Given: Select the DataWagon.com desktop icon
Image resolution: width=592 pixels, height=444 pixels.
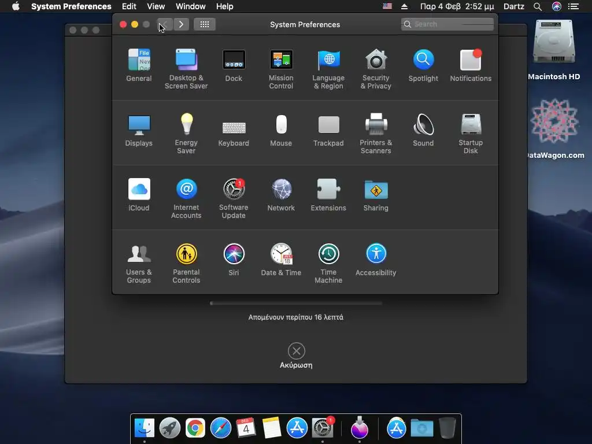Looking at the screenshot, I should point(554,128).
